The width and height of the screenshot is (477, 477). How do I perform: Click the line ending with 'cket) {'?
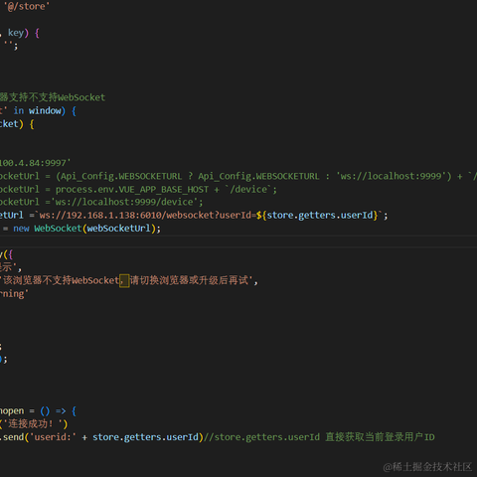click(x=17, y=124)
